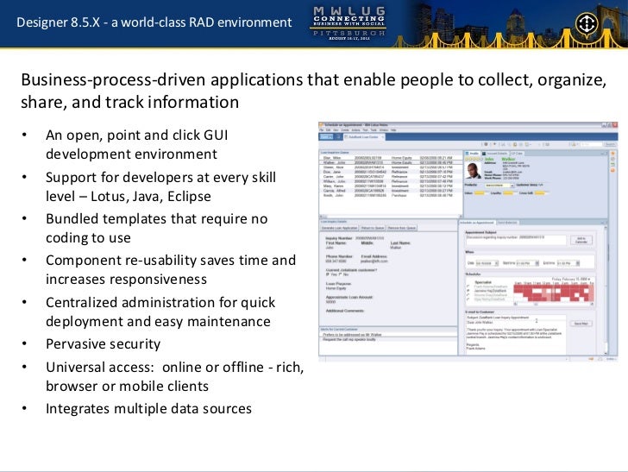Click the yellow Cross-Sell indicator bar
This screenshot has width=628, height=472.
[539, 193]
